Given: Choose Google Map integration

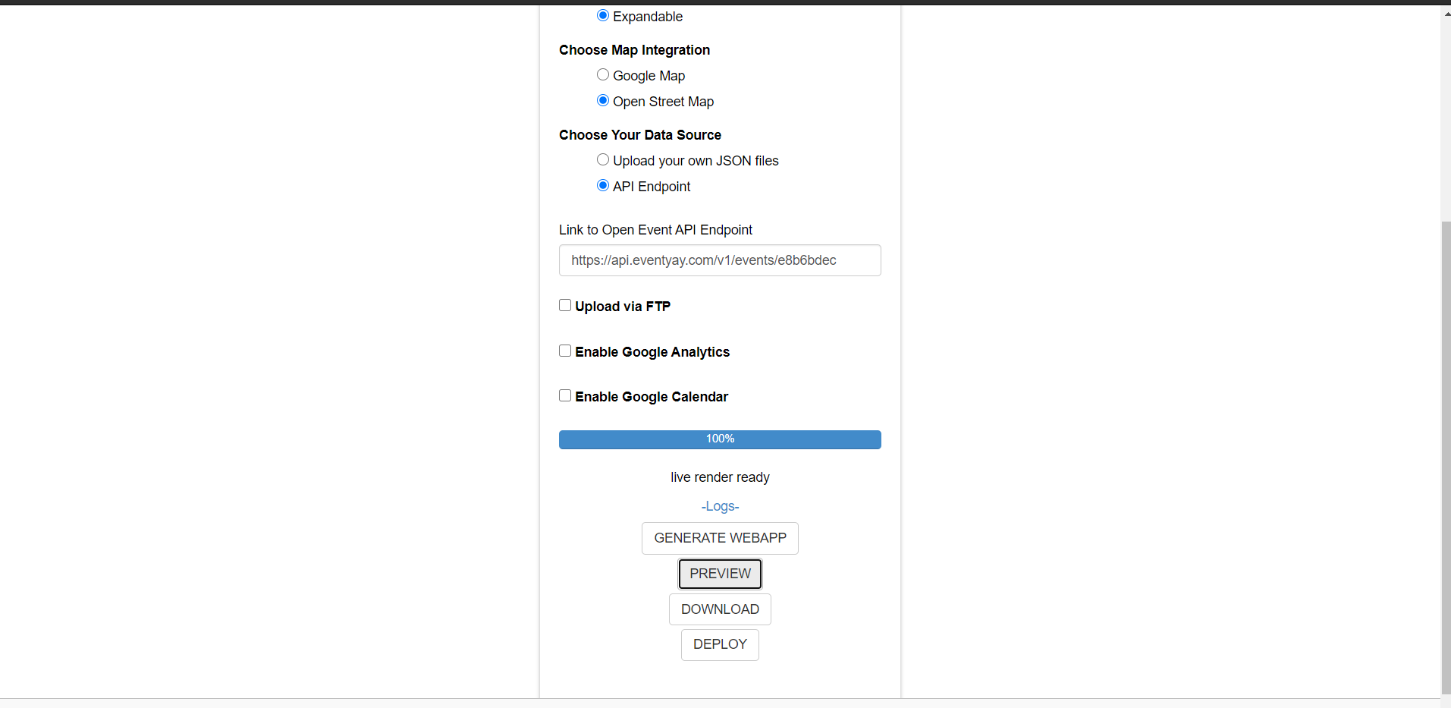Looking at the screenshot, I should [603, 74].
